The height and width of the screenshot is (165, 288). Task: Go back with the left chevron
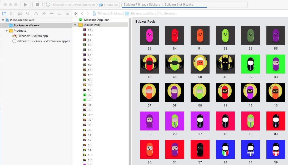click(82, 13)
